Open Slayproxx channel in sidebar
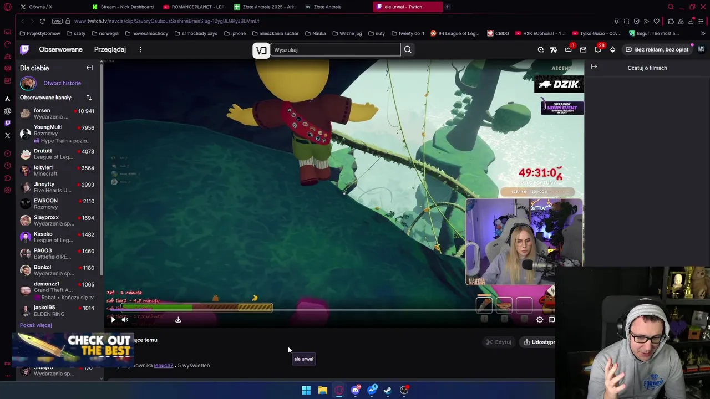Image resolution: width=710 pixels, height=399 pixels. point(58,220)
